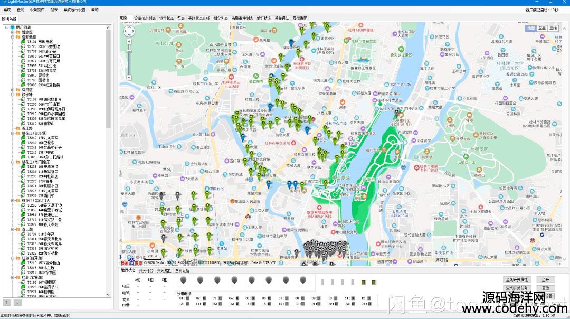This screenshot has height=319, width=570.
Task: Click the 复位 button
Action: pyautogui.click(x=545, y=288)
